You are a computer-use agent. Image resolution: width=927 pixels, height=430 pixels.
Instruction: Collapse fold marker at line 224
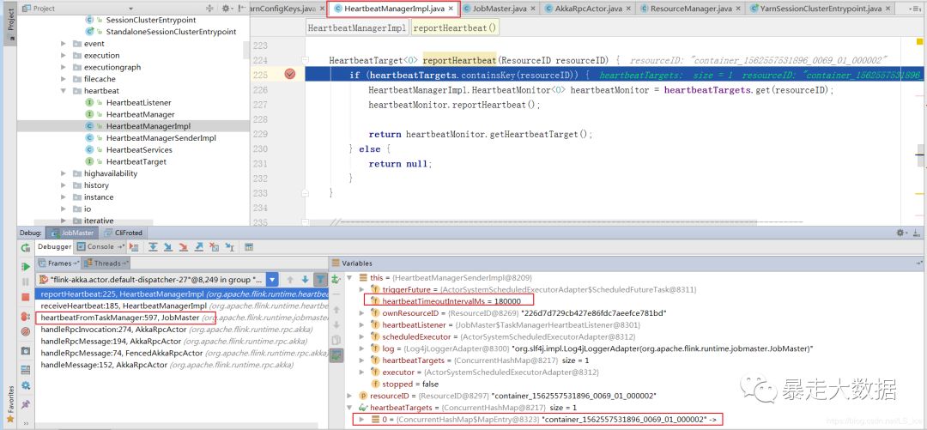(x=305, y=60)
